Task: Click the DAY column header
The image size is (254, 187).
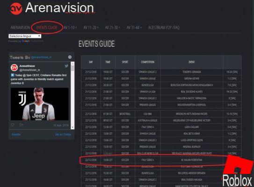Action: tap(91, 62)
